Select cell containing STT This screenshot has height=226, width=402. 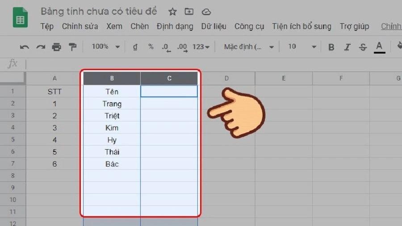(54, 92)
